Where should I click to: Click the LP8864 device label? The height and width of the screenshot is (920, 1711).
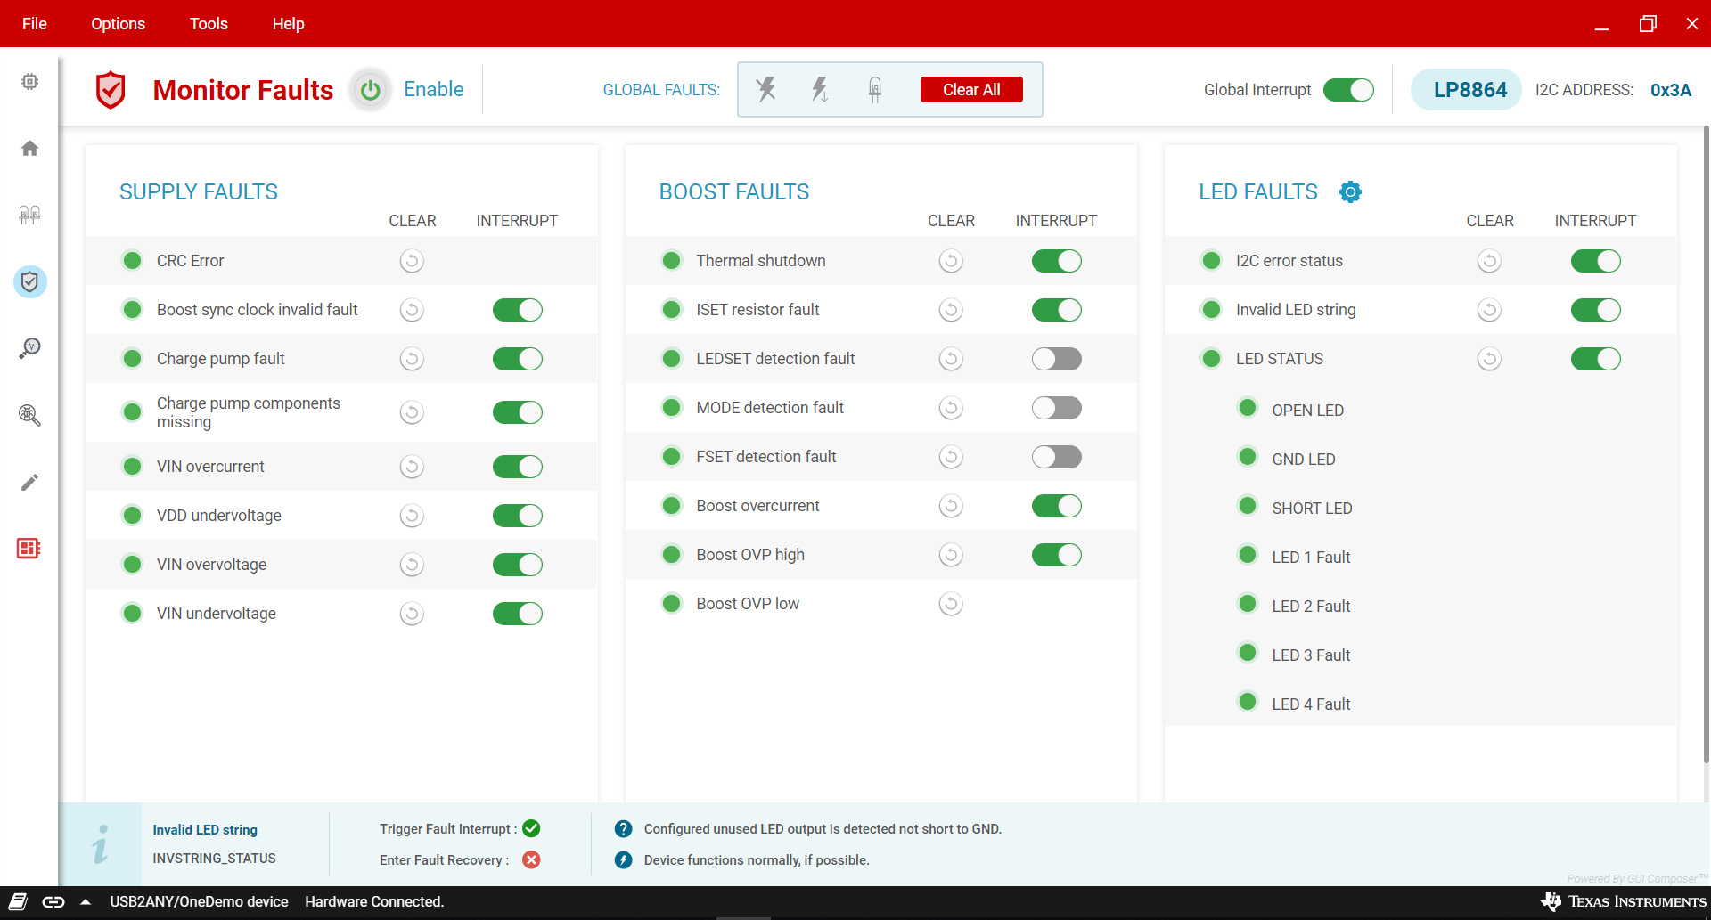point(1469,90)
